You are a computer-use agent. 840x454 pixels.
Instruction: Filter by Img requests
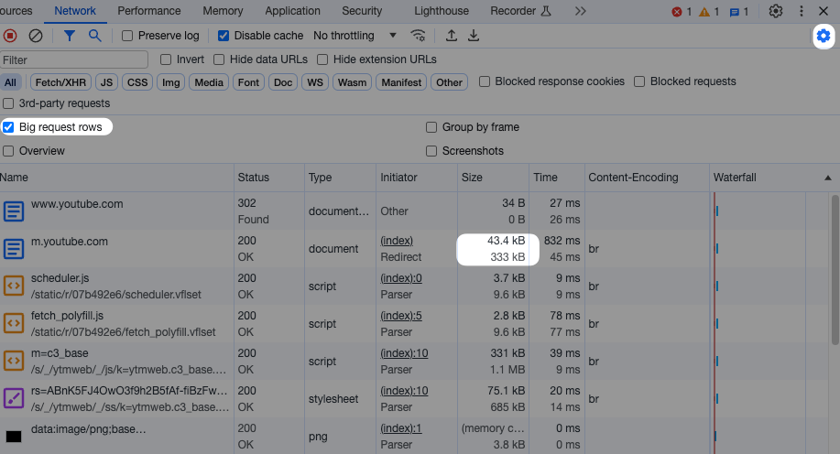[171, 82]
